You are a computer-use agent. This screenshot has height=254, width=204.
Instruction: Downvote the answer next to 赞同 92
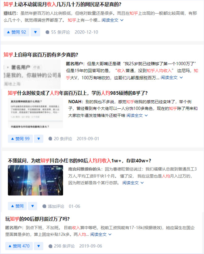(35, 32)
